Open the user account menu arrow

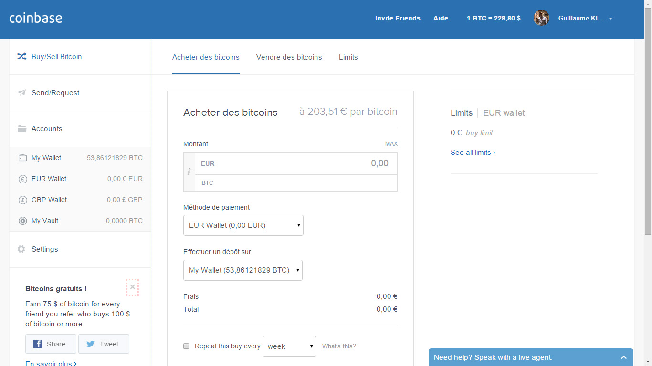coord(610,19)
